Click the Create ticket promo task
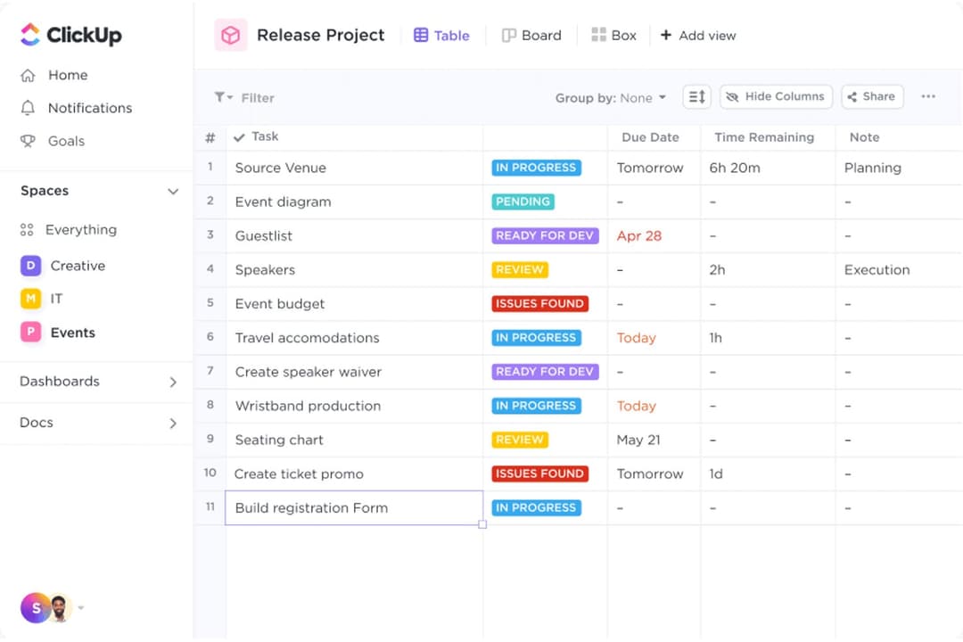The width and height of the screenshot is (963, 642). 299,474
